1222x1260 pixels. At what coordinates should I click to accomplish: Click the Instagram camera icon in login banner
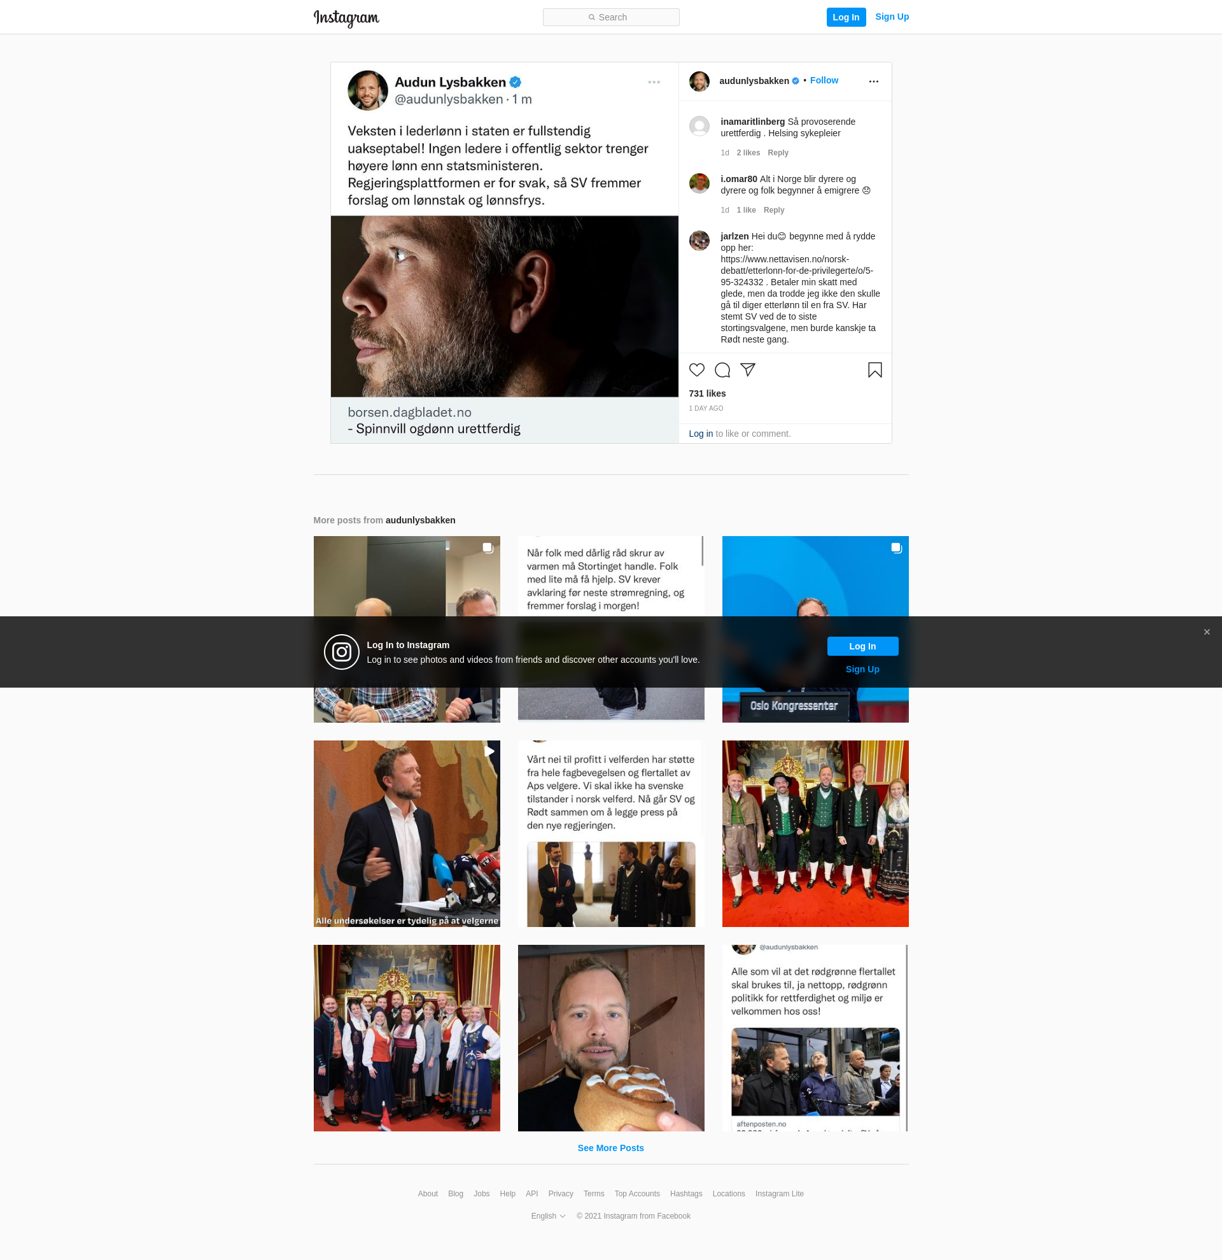[341, 652]
